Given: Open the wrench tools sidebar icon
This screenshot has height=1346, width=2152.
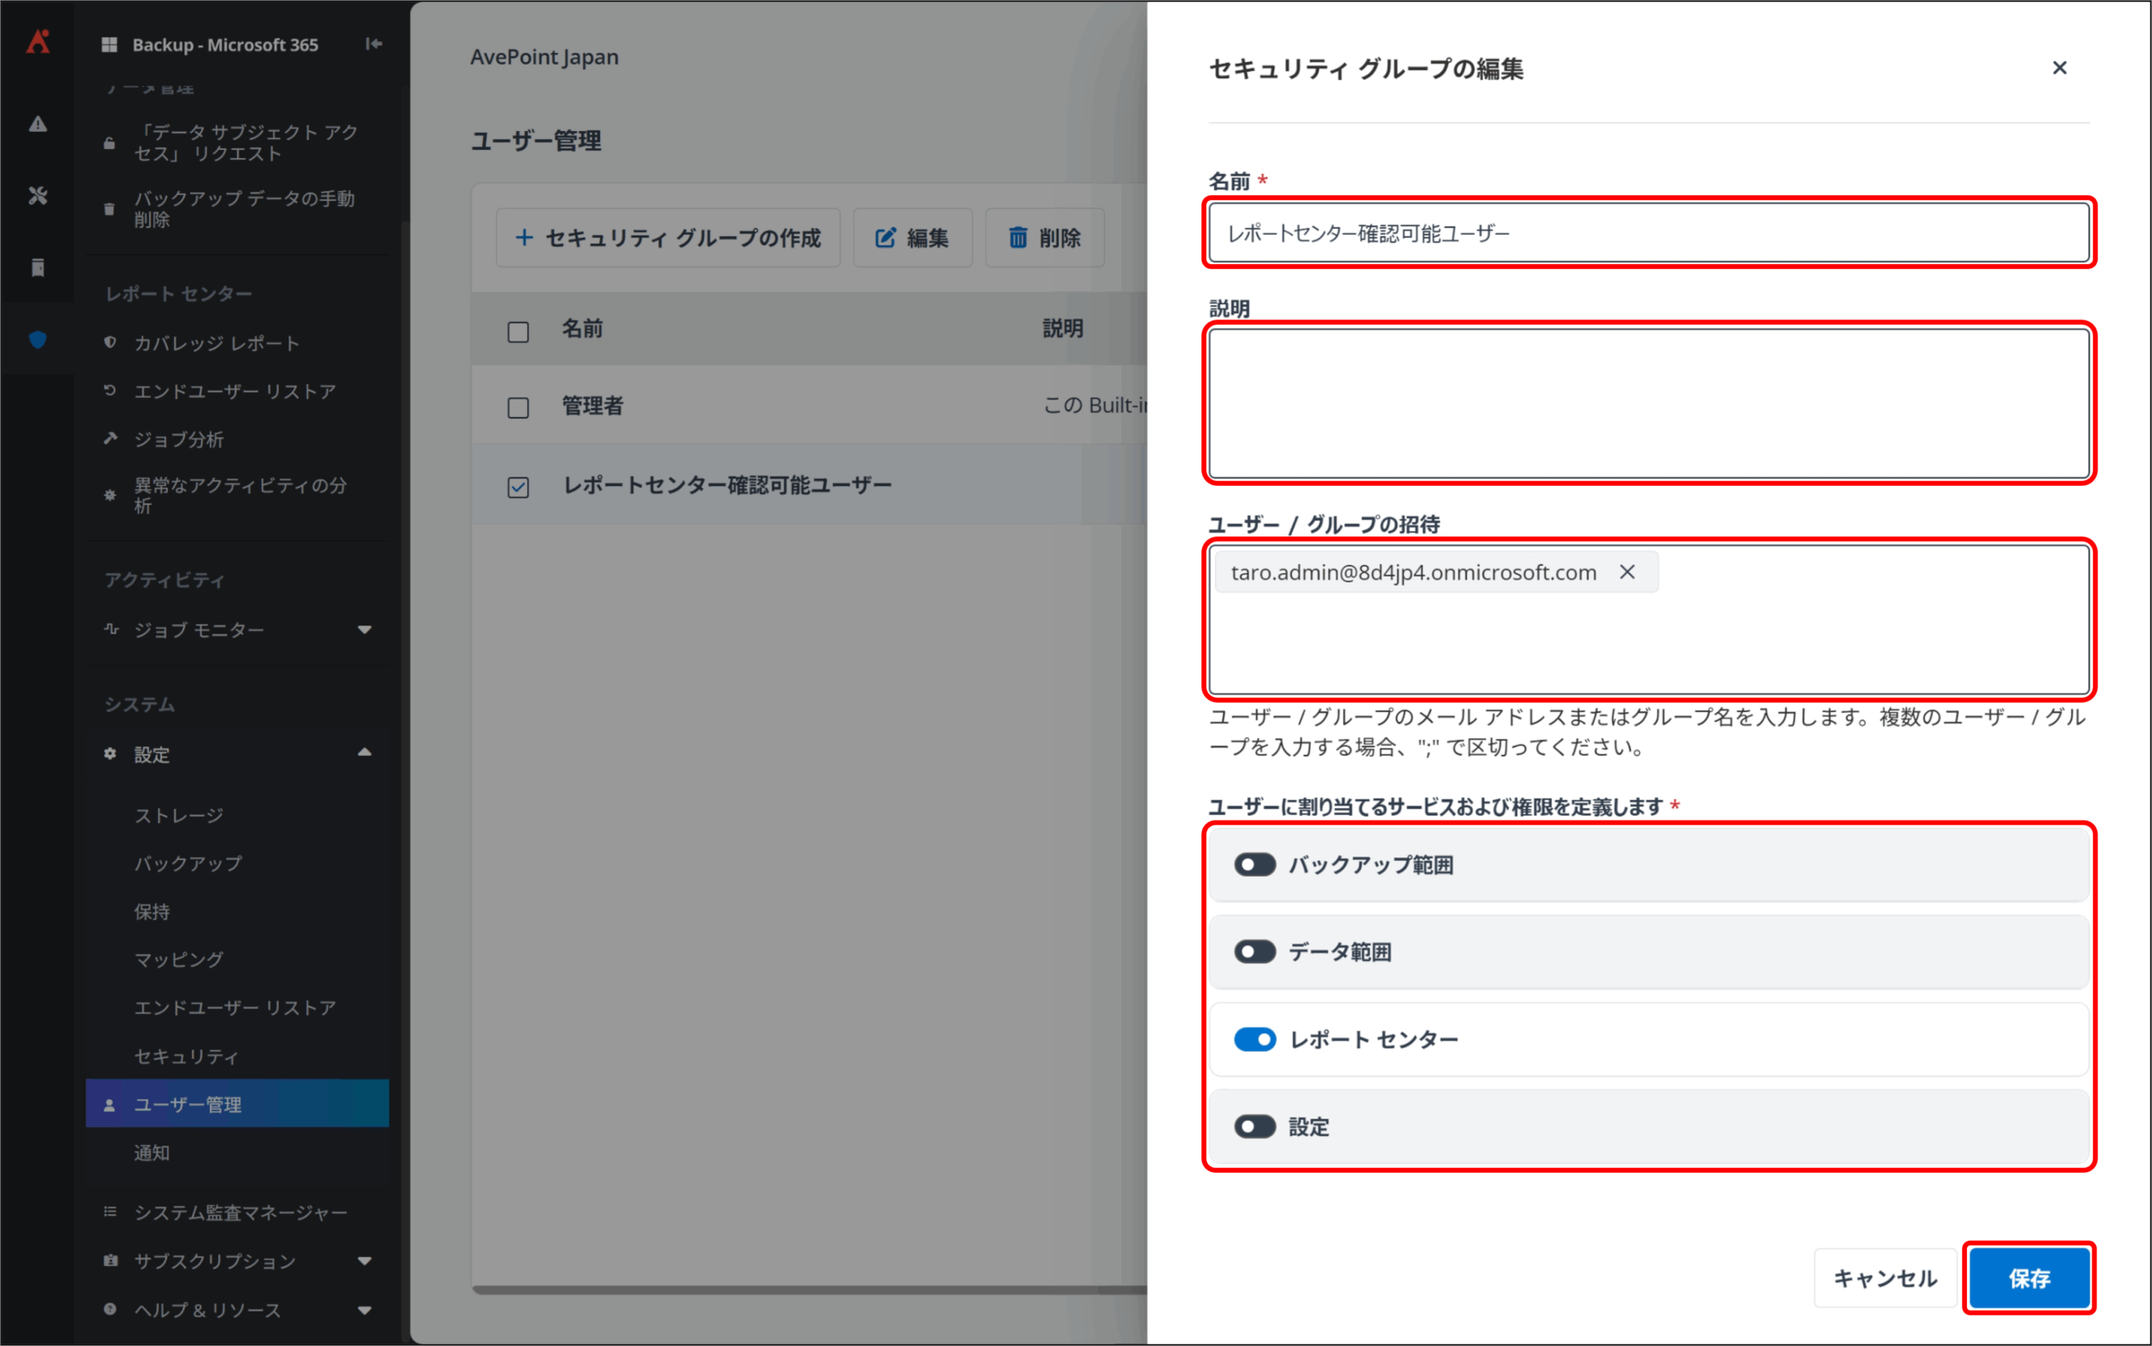Looking at the screenshot, I should (x=37, y=196).
